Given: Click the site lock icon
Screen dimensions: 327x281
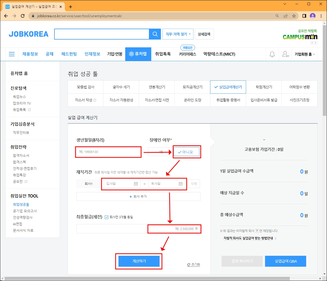Looking at the screenshot, I should click(x=33, y=16).
